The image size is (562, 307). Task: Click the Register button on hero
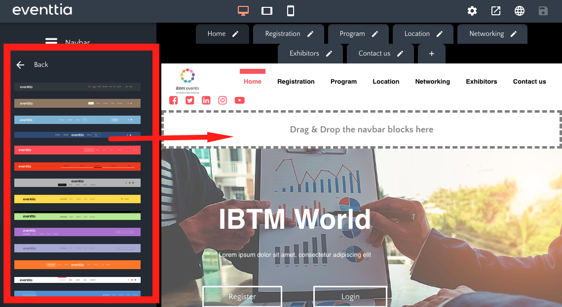(242, 296)
